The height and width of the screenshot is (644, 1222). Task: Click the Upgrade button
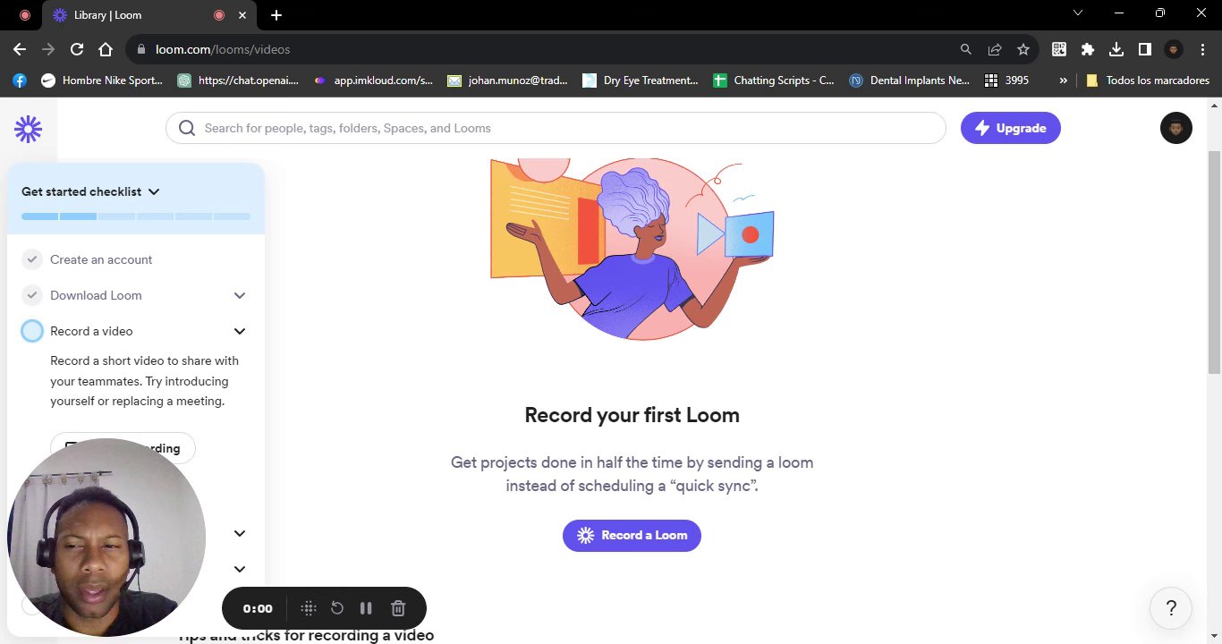tap(1011, 128)
